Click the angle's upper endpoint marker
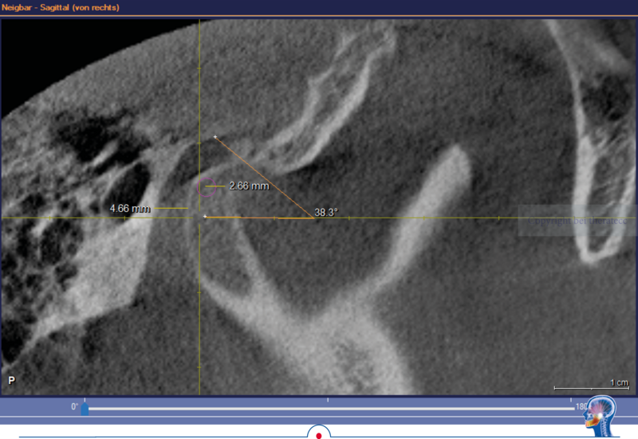The width and height of the screenshot is (638, 439). (x=215, y=138)
